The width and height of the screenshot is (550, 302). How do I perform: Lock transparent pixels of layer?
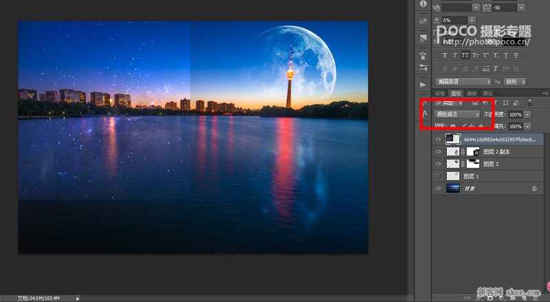453,126
